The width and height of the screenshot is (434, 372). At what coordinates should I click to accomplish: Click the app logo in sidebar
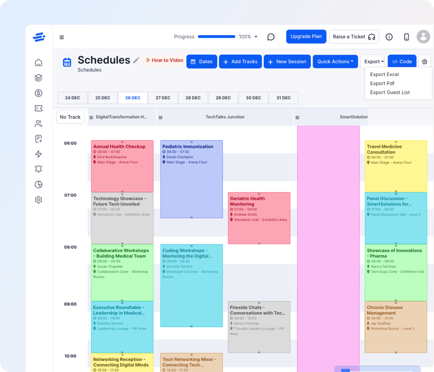tap(39, 37)
